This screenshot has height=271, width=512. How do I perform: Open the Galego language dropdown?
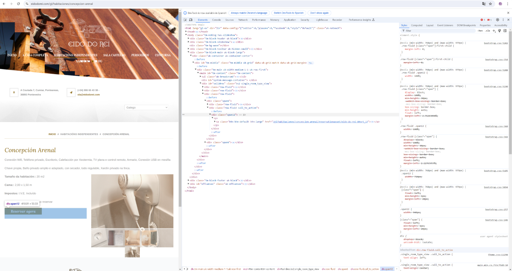pyautogui.click(x=146, y=107)
